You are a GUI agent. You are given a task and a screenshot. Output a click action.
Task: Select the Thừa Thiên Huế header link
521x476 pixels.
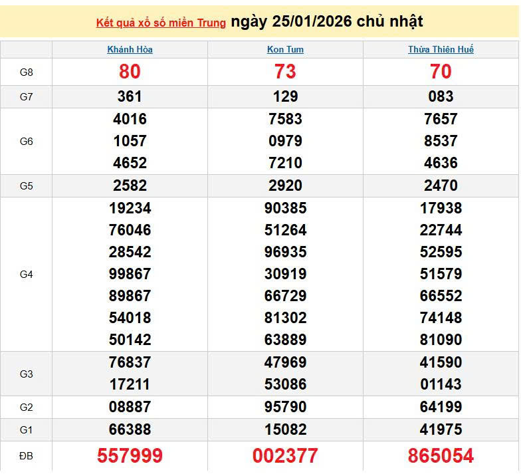[x=441, y=50]
